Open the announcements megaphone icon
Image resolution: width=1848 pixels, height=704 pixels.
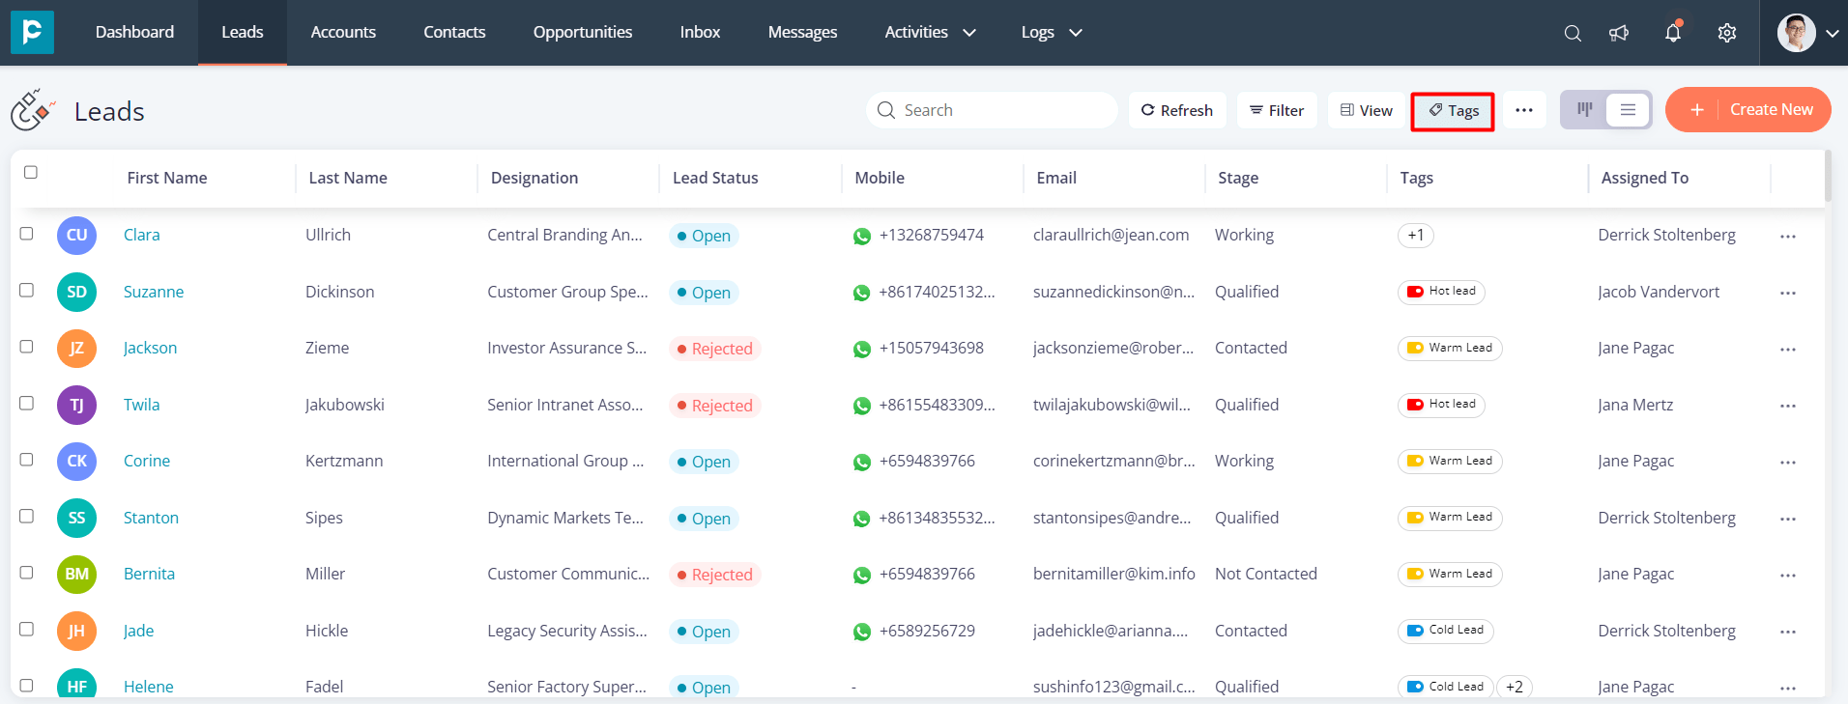coord(1619,33)
